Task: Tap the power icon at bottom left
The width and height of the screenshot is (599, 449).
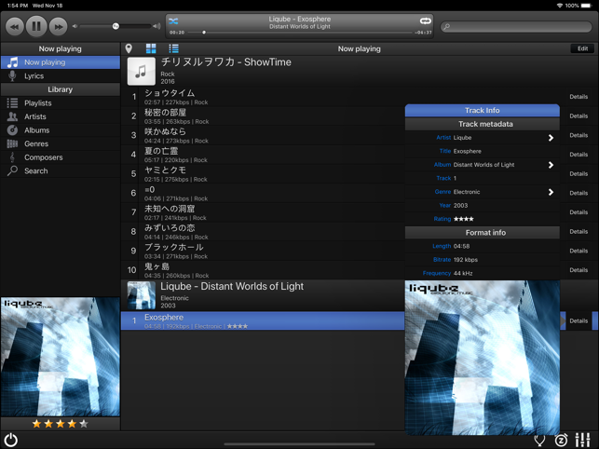Action: [x=11, y=440]
